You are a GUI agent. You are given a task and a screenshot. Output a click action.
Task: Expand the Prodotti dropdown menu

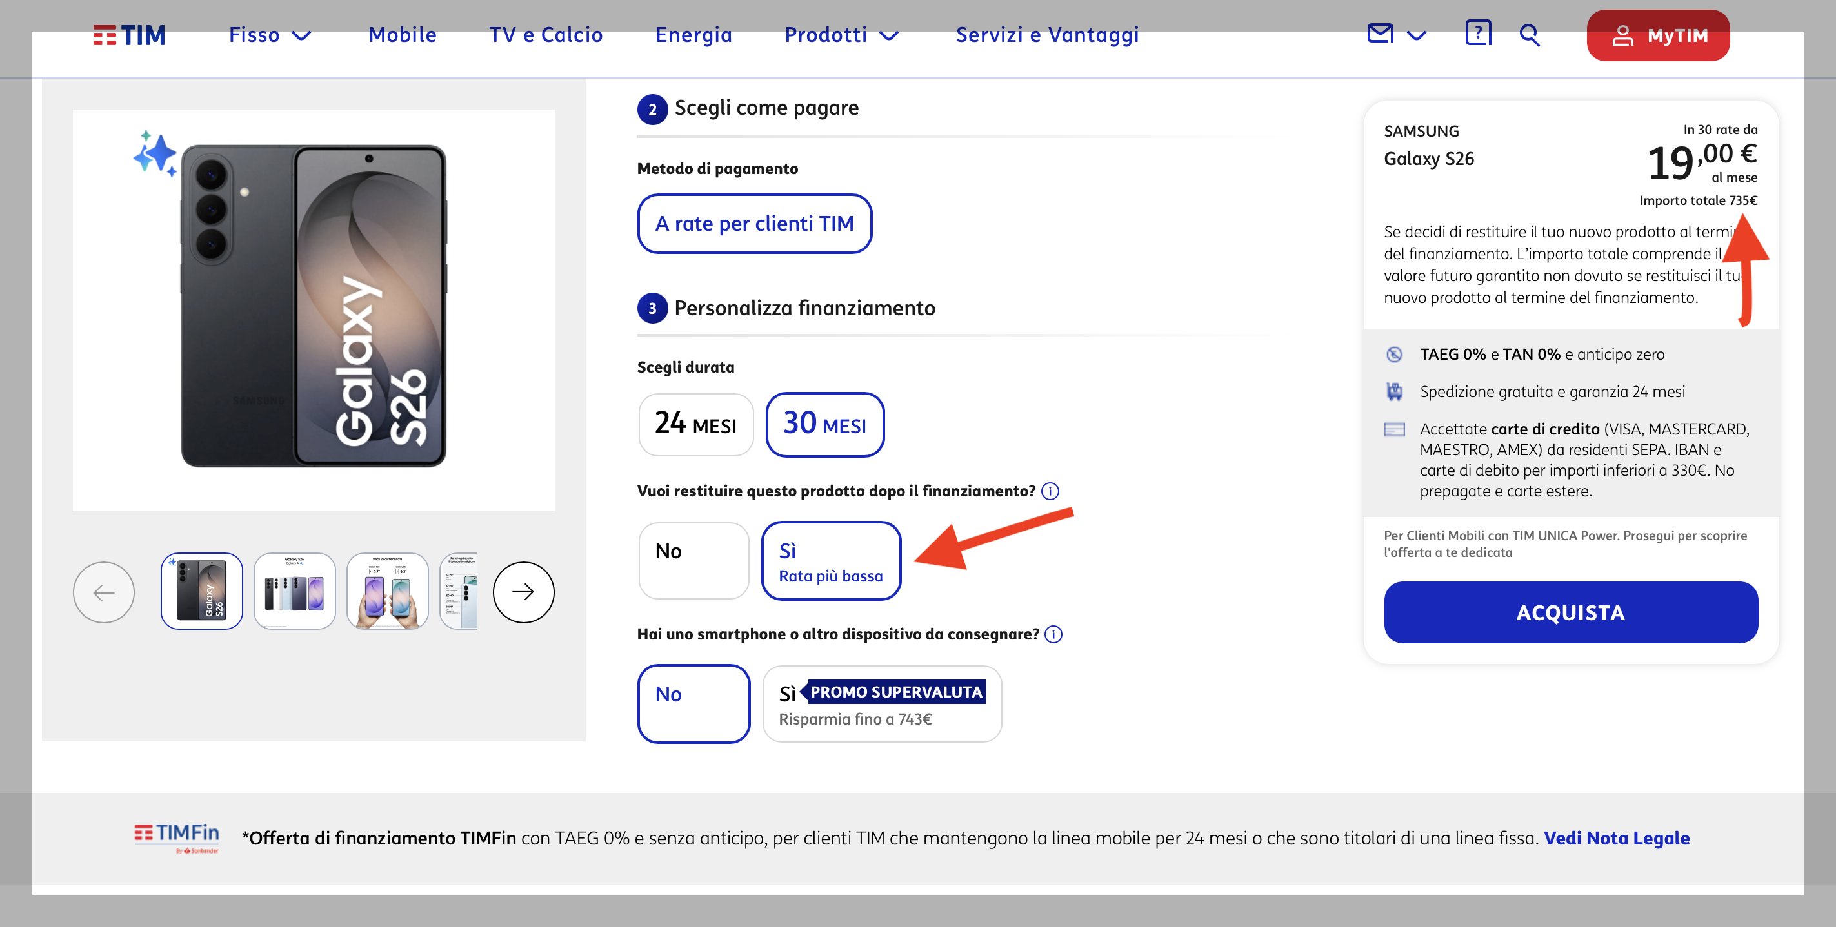coord(841,35)
